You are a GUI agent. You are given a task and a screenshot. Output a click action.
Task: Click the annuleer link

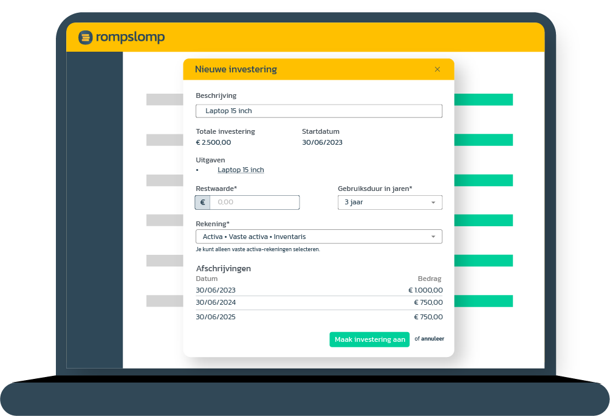coord(433,339)
